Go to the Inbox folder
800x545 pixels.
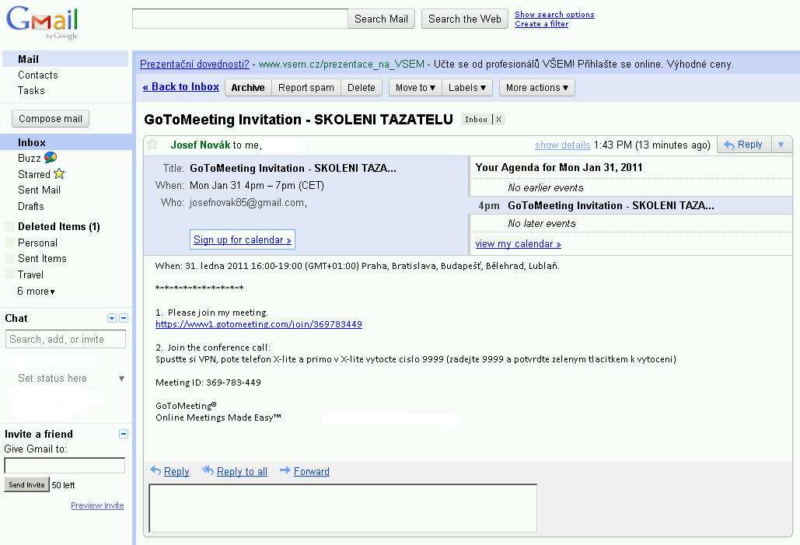coord(32,142)
